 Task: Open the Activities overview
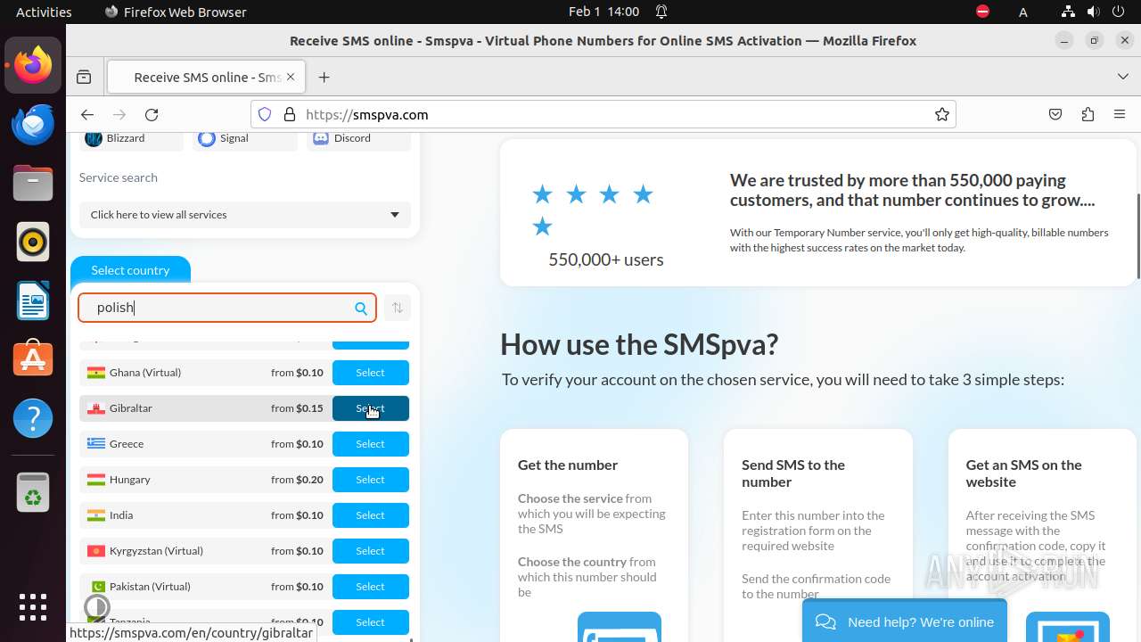tap(44, 12)
